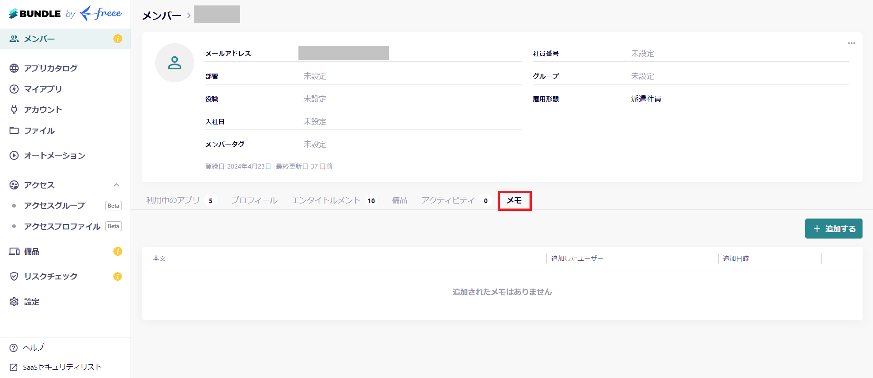Click the 未設定 value for メンバータグ
This screenshot has width=873, height=378.
coord(315,144)
